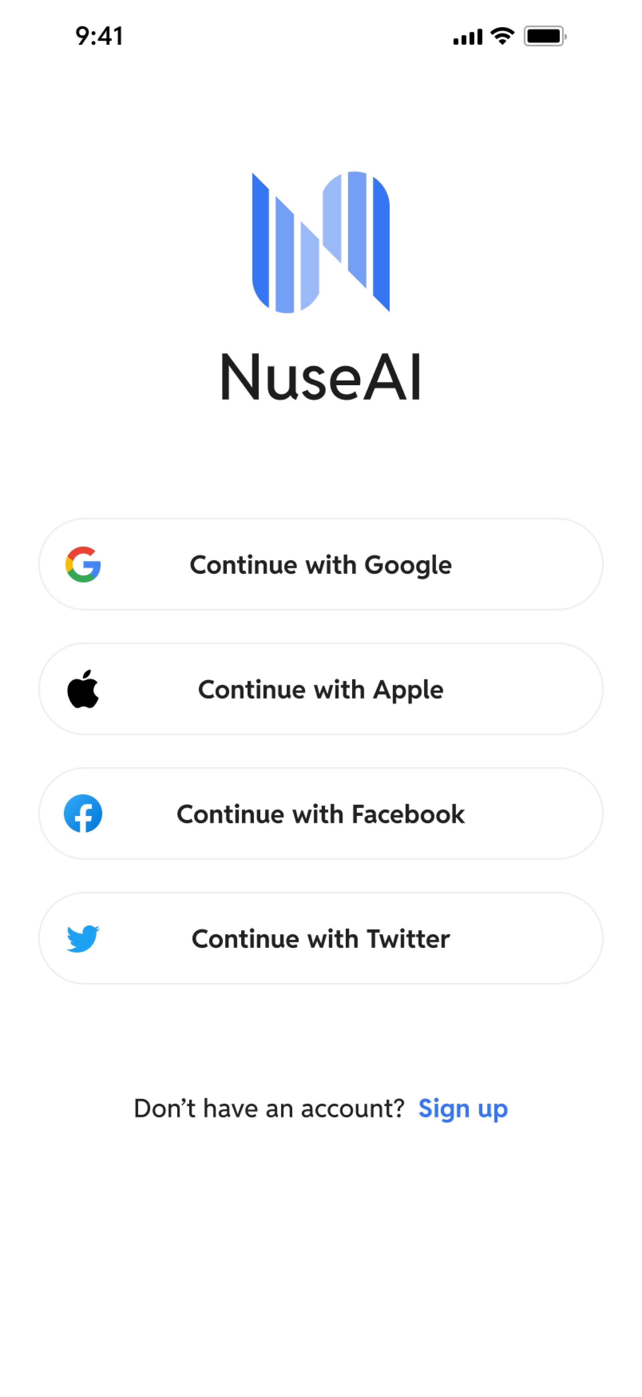Tap the NuseAI app name text
642x1397 pixels.
tap(321, 377)
